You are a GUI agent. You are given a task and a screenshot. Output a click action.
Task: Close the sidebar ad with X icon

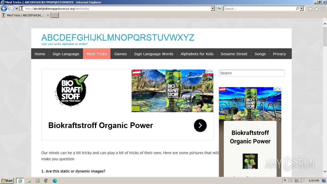click(x=279, y=89)
